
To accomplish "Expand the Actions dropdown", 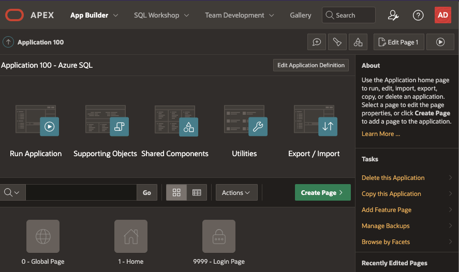I will click(x=236, y=192).
